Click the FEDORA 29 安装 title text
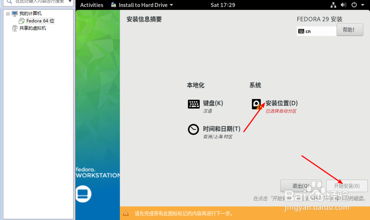 coord(320,19)
